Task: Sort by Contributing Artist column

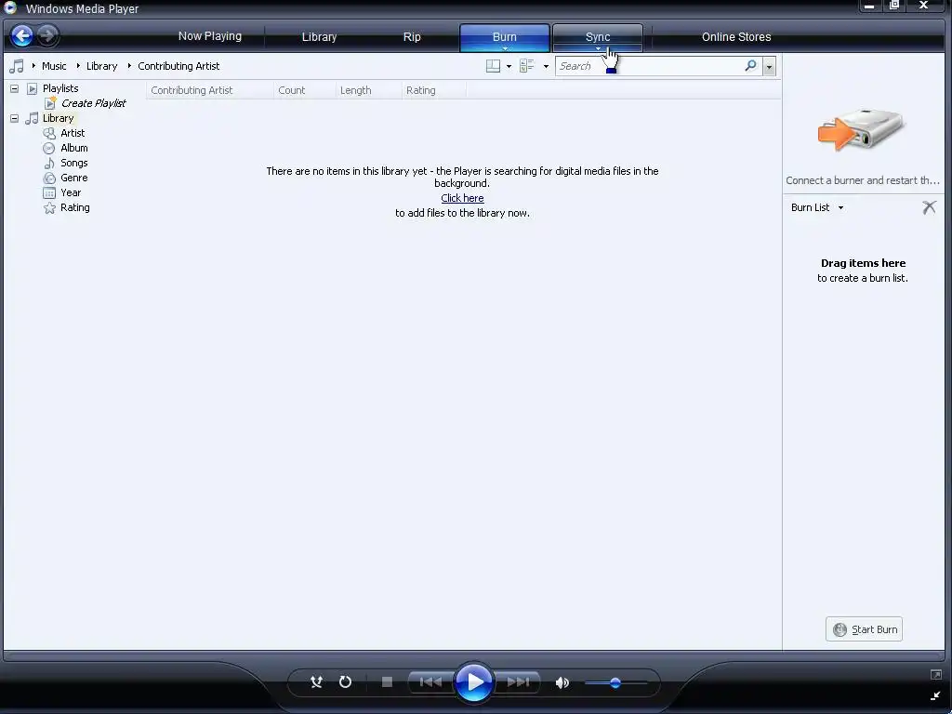Action: [x=209, y=90]
